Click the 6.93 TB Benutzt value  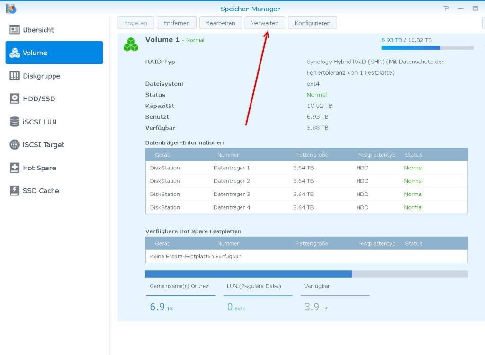pyautogui.click(x=317, y=116)
